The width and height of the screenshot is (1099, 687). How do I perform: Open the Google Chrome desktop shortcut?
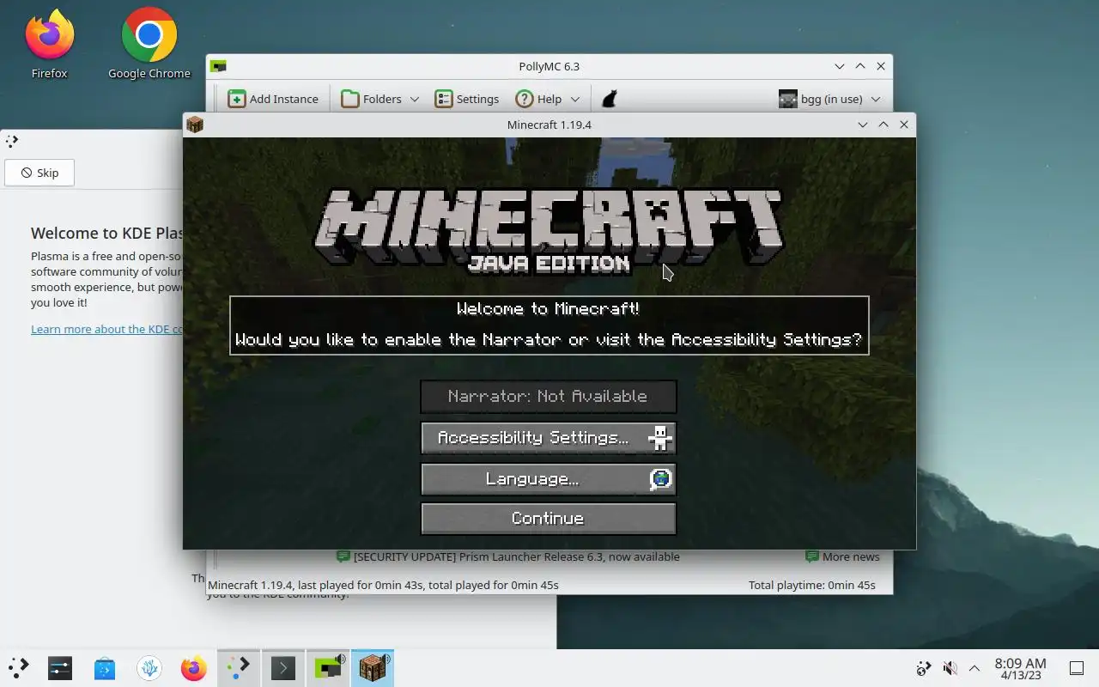(x=149, y=45)
